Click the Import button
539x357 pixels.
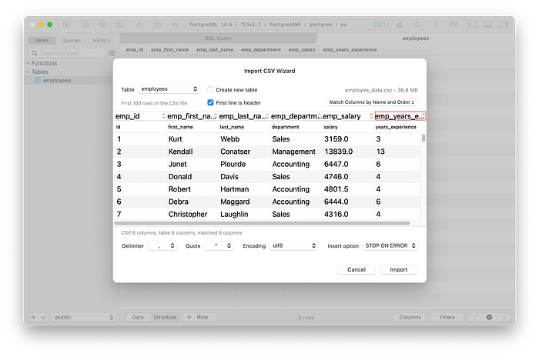399,270
